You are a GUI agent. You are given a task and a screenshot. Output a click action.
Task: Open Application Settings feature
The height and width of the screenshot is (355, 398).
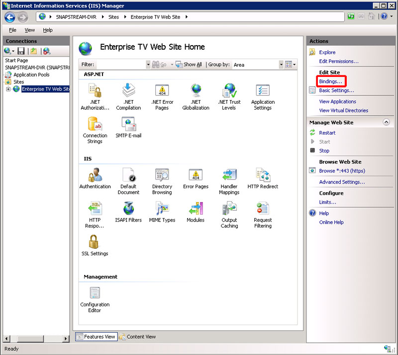(x=263, y=96)
